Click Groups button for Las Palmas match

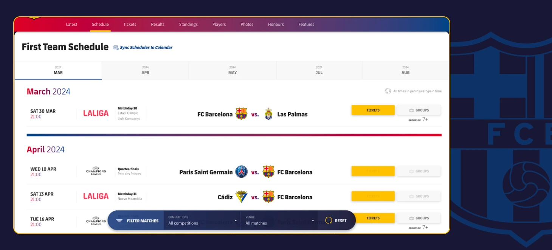coord(419,110)
